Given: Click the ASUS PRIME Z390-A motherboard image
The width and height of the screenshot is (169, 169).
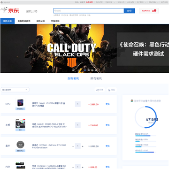Looking at the screenshot, I should coord(20,123).
